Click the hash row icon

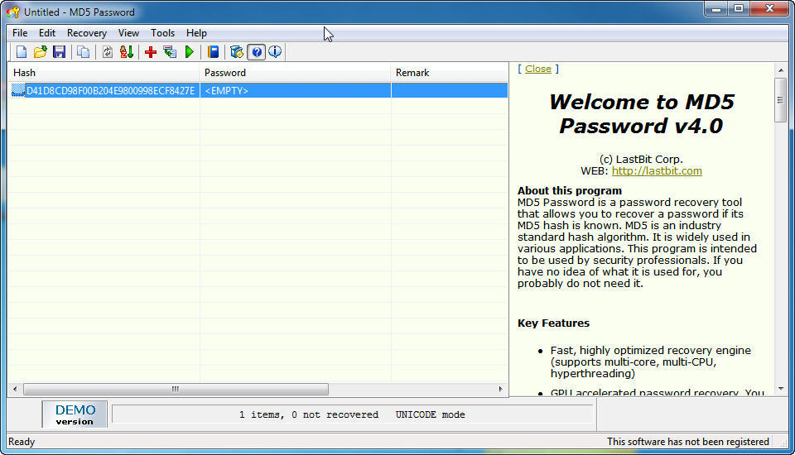[18, 91]
